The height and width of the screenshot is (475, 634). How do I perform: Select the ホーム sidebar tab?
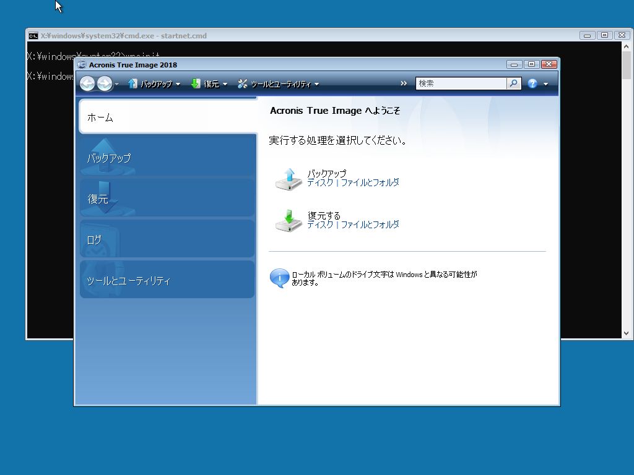[x=167, y=117]
